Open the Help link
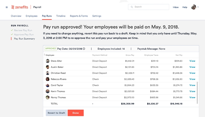 [185, 7]
